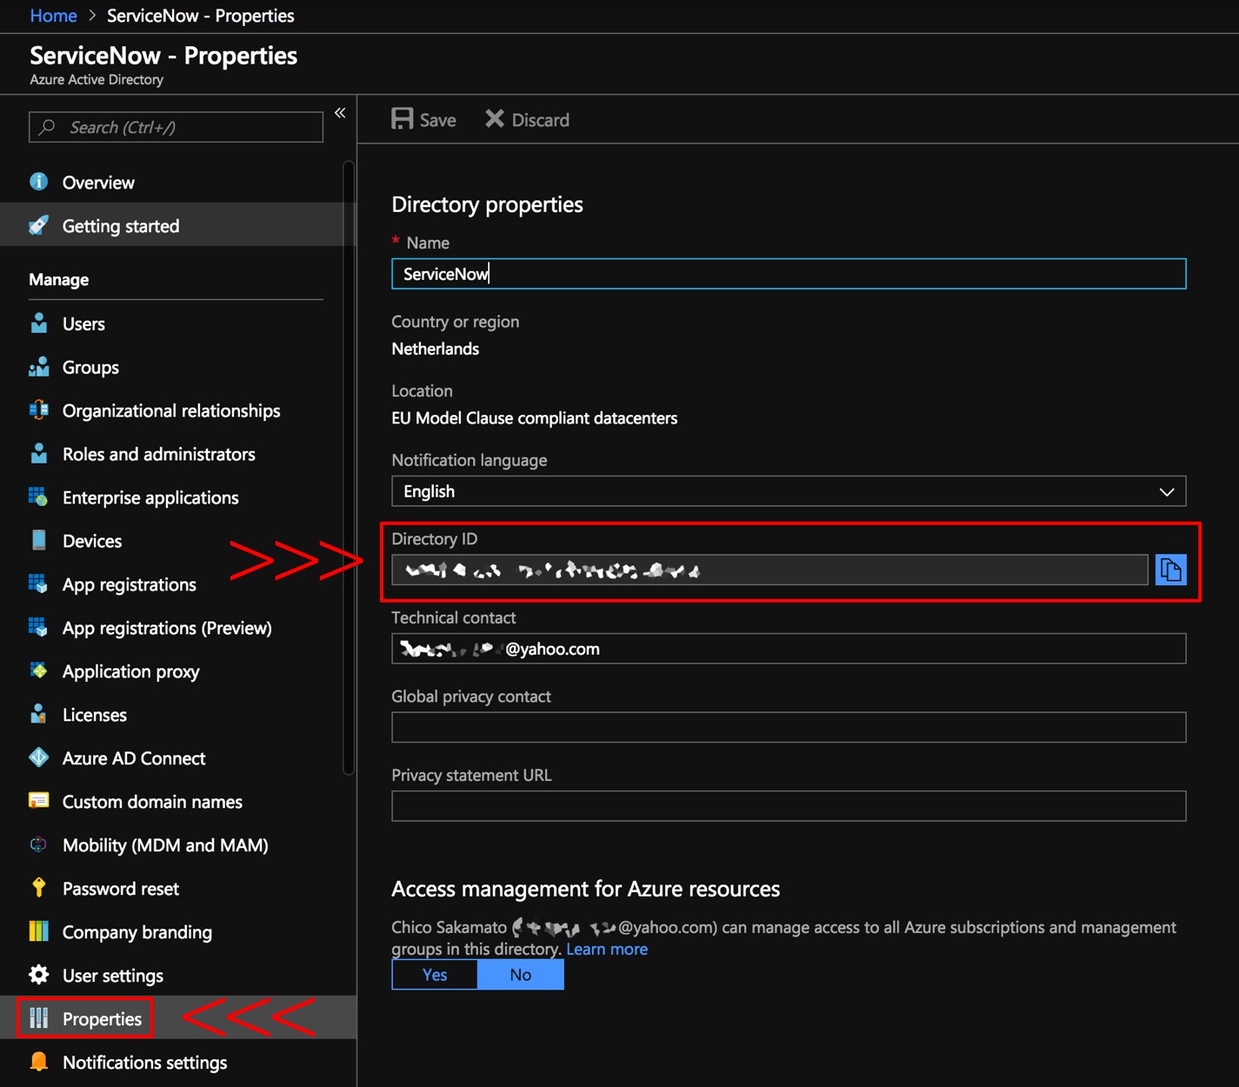
Task: Toggle the User settings gear option
Action: pyautogui.click(x=39, y=975)
